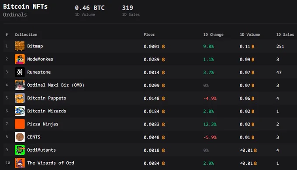Open the Bitcoin Wizards collection avatar
The image size is (297, 170).
coord(20,111)
